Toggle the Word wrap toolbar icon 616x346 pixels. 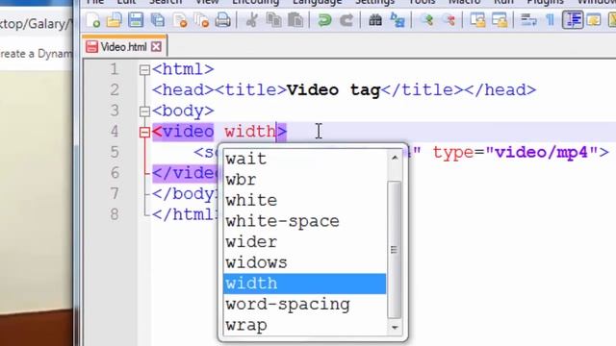[x=528, y=19]
